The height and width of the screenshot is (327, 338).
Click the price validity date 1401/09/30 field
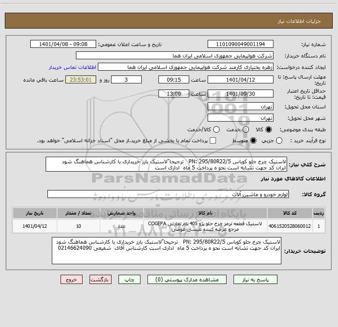[241, 94]
